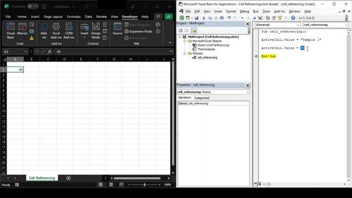This screenshot has width=352, height=198.
Task: Toggle Design Mode icon in VBA toolbar
Action: [260, 18]
